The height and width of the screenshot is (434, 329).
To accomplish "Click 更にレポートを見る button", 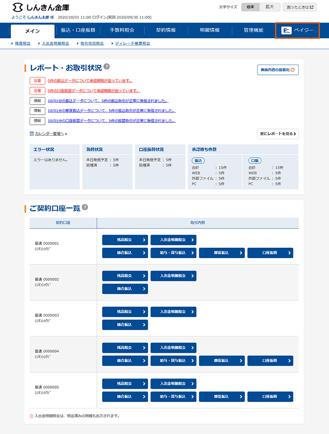I will click(x=278, y=134).
